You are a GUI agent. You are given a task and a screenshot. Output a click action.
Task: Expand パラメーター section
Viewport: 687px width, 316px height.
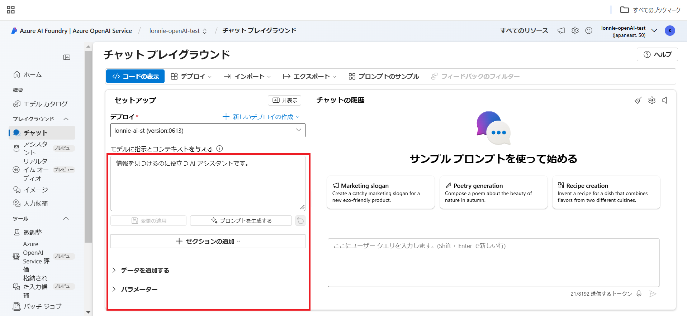pyautogui.click(x=135, y=289)
